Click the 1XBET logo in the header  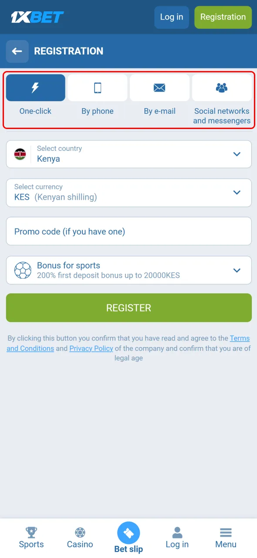point(37,17)
